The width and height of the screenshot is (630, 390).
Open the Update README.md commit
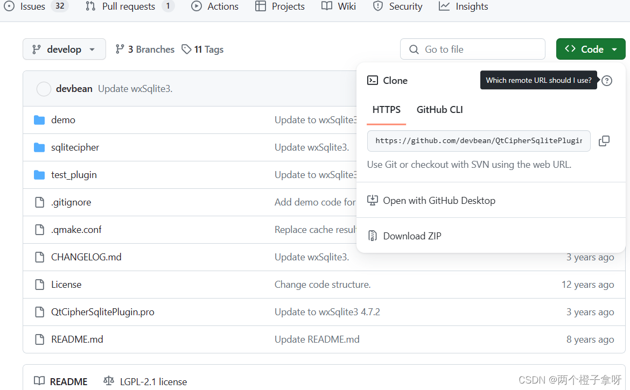click(x=317, y=339)
